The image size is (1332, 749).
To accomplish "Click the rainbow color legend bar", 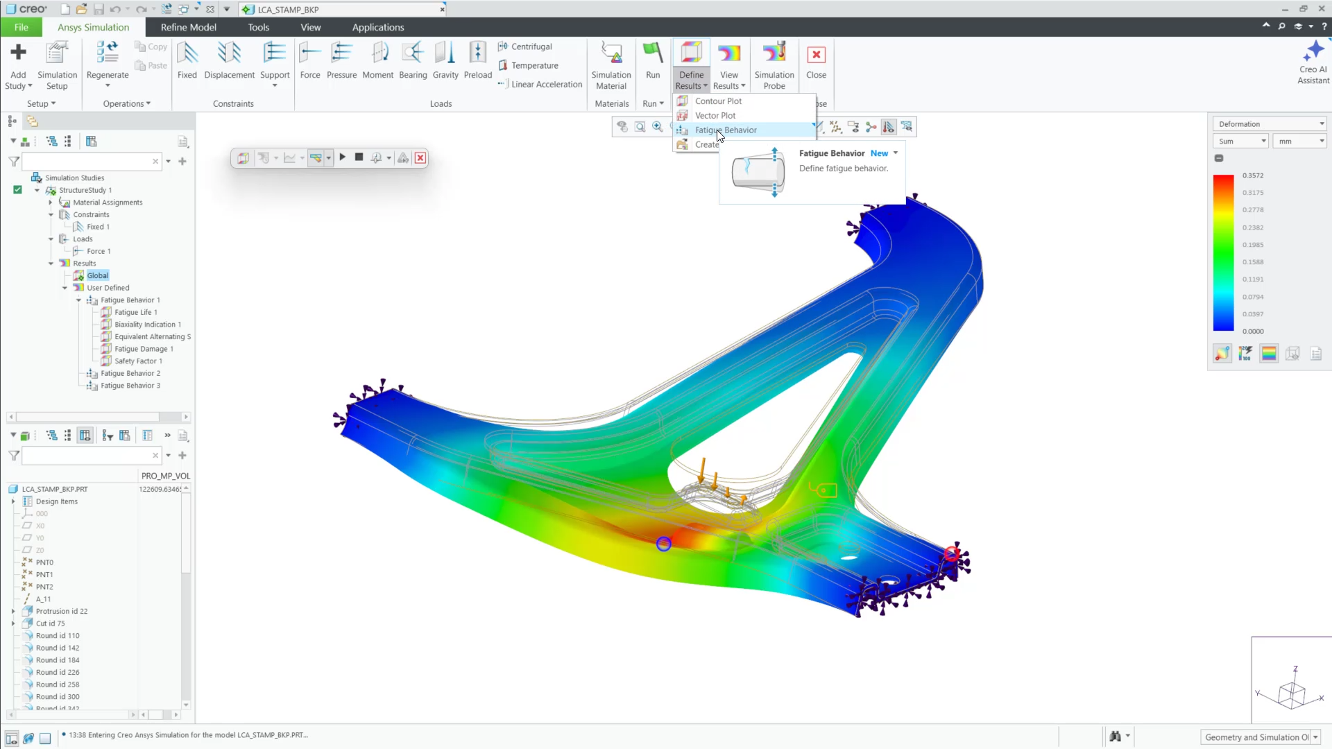I will 1224,253.
